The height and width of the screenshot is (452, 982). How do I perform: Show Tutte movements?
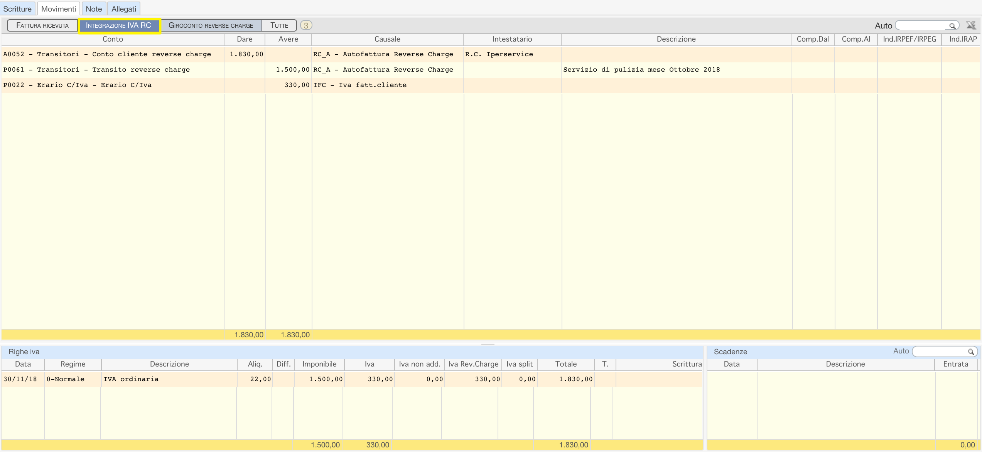tap(279, 25)
